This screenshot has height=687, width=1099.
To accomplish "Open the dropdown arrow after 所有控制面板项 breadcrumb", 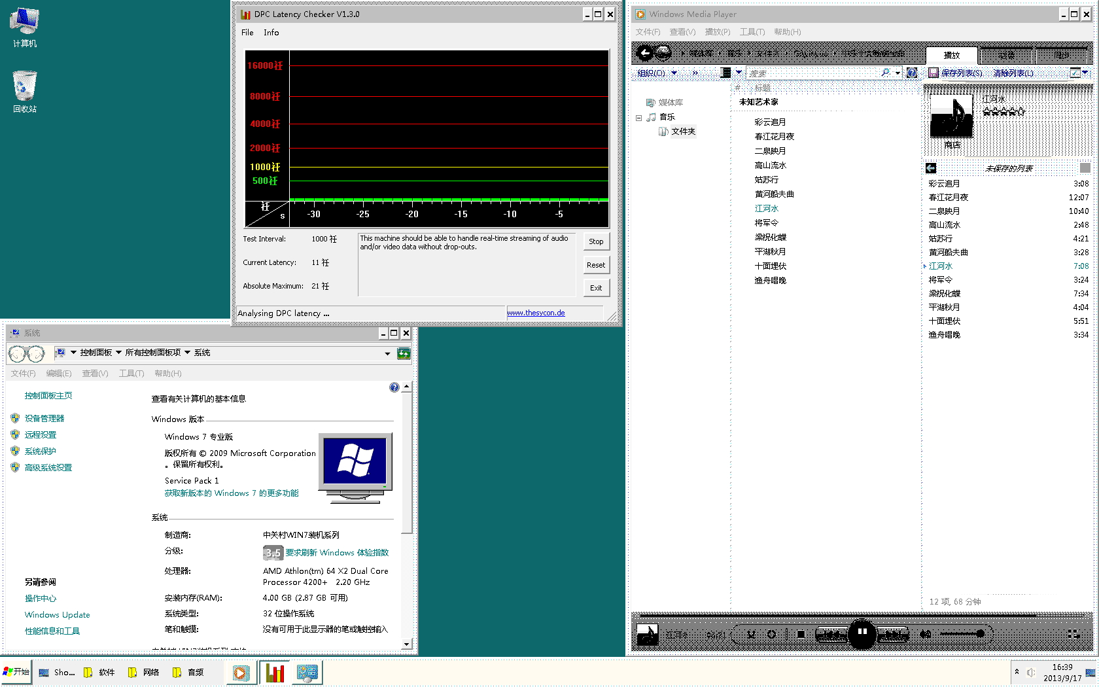I will (x=187, y=353).
